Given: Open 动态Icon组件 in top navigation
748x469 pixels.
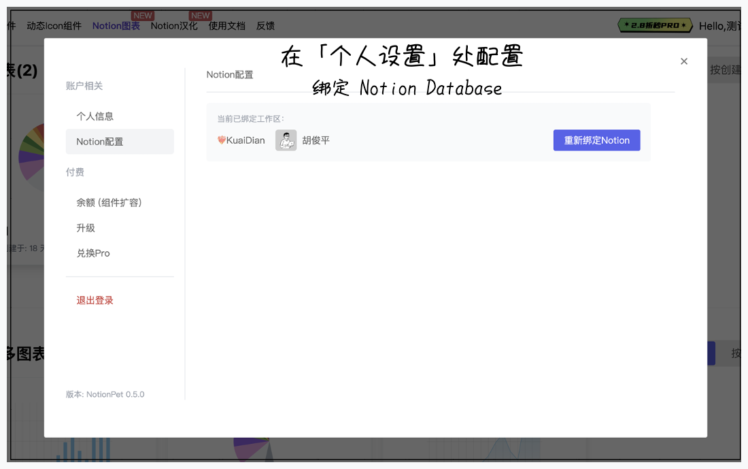Looking at the screenshot, I should tap(54, 26).
